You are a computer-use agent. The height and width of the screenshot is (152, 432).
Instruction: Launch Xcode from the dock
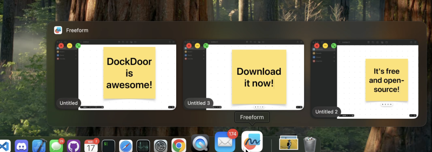[x=39, y=146]
